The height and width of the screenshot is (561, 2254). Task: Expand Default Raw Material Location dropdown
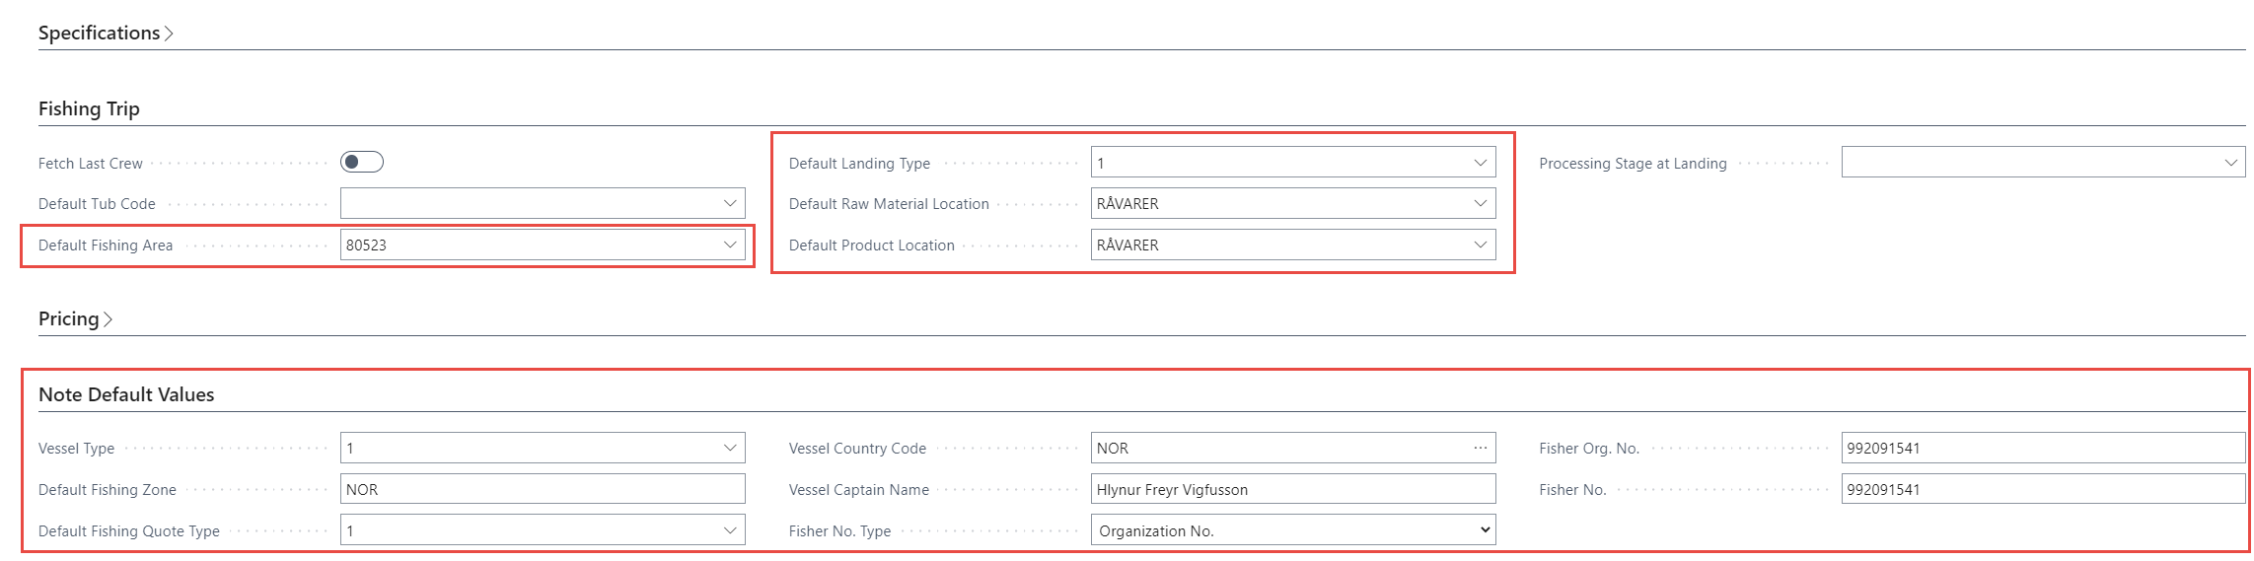pyautogui.click(x=1480, y=204)
